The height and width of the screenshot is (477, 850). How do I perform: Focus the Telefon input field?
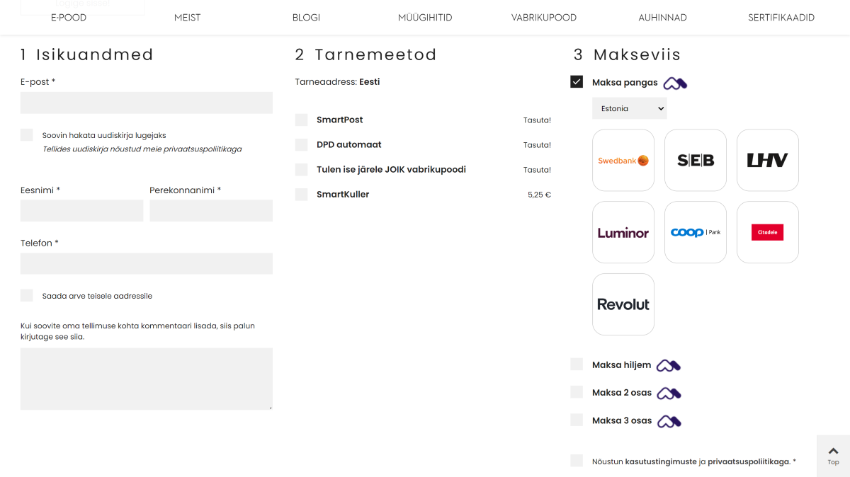147,263
